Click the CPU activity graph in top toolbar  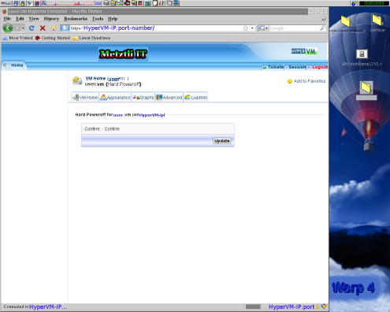[x=67, y=3]
